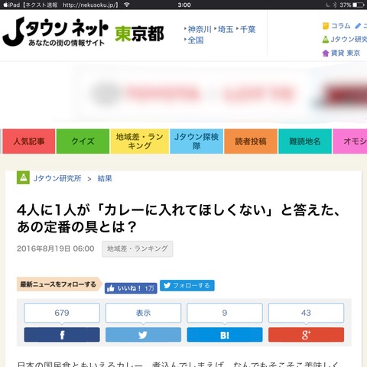Click the Twitter 表示 count box
This screenshot has width=367, height=367.
[143, 313]
